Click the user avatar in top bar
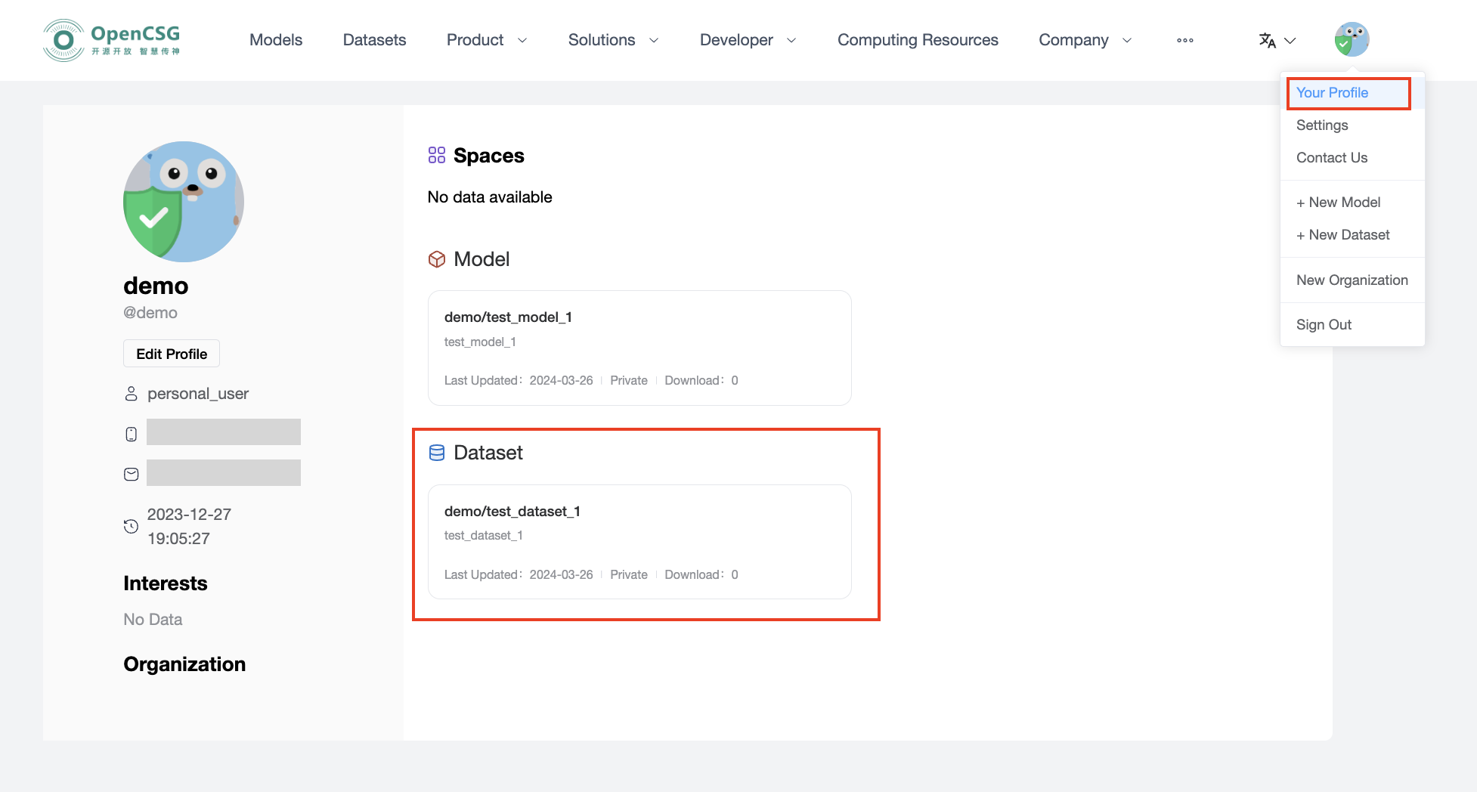The height and width of the screenshot is (792, 1477). point(1352,39)
